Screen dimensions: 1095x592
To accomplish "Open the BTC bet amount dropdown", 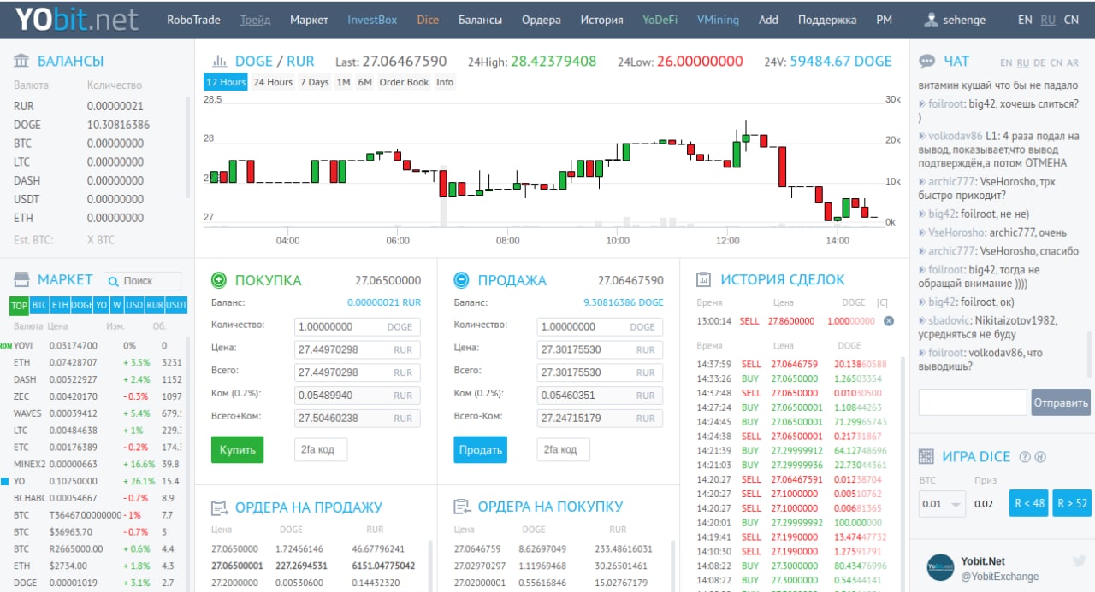I will (x=943, y=504).
